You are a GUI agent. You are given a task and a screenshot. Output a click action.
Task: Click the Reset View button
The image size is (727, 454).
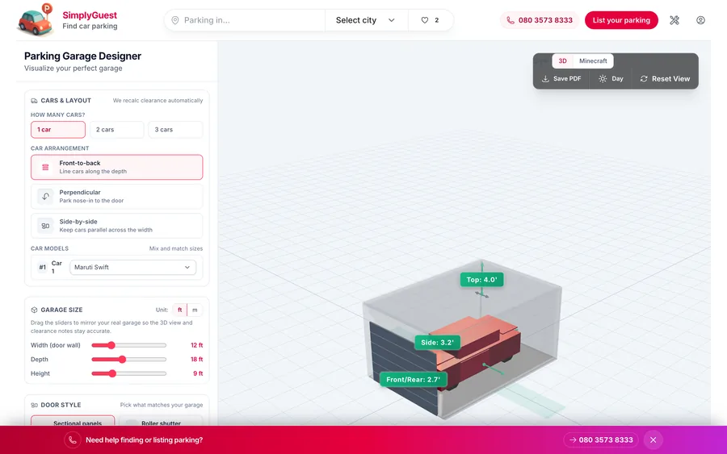tap(665, 79)
